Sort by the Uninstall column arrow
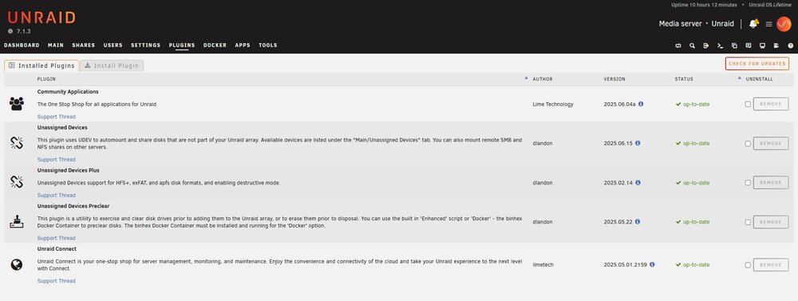This screenshot has height=301, width=798. coord(740,78)
